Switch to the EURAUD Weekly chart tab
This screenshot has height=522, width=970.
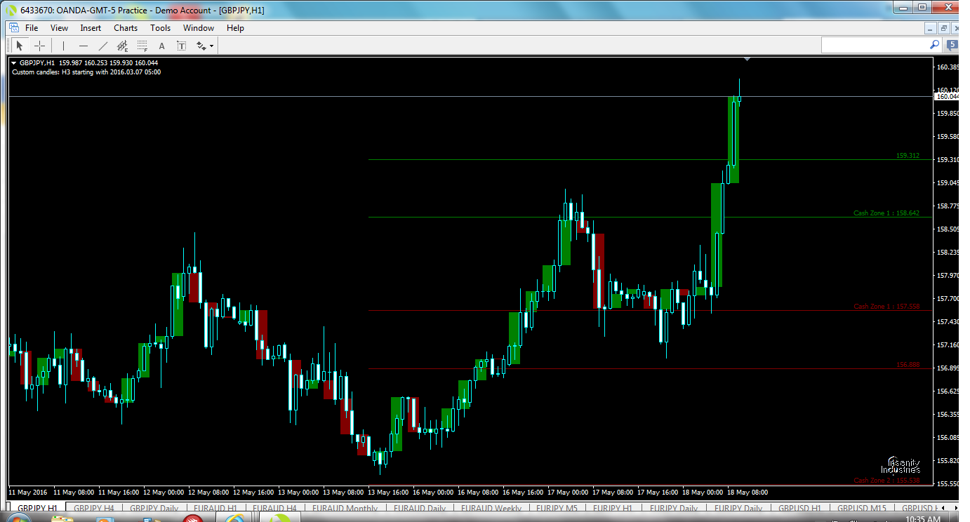491,508
